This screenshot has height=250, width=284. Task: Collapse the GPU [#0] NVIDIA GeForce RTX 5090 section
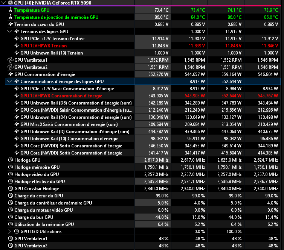[3, 3]
